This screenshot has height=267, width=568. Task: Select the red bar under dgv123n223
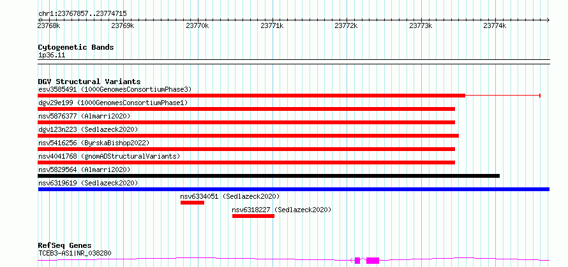point(248,136)
